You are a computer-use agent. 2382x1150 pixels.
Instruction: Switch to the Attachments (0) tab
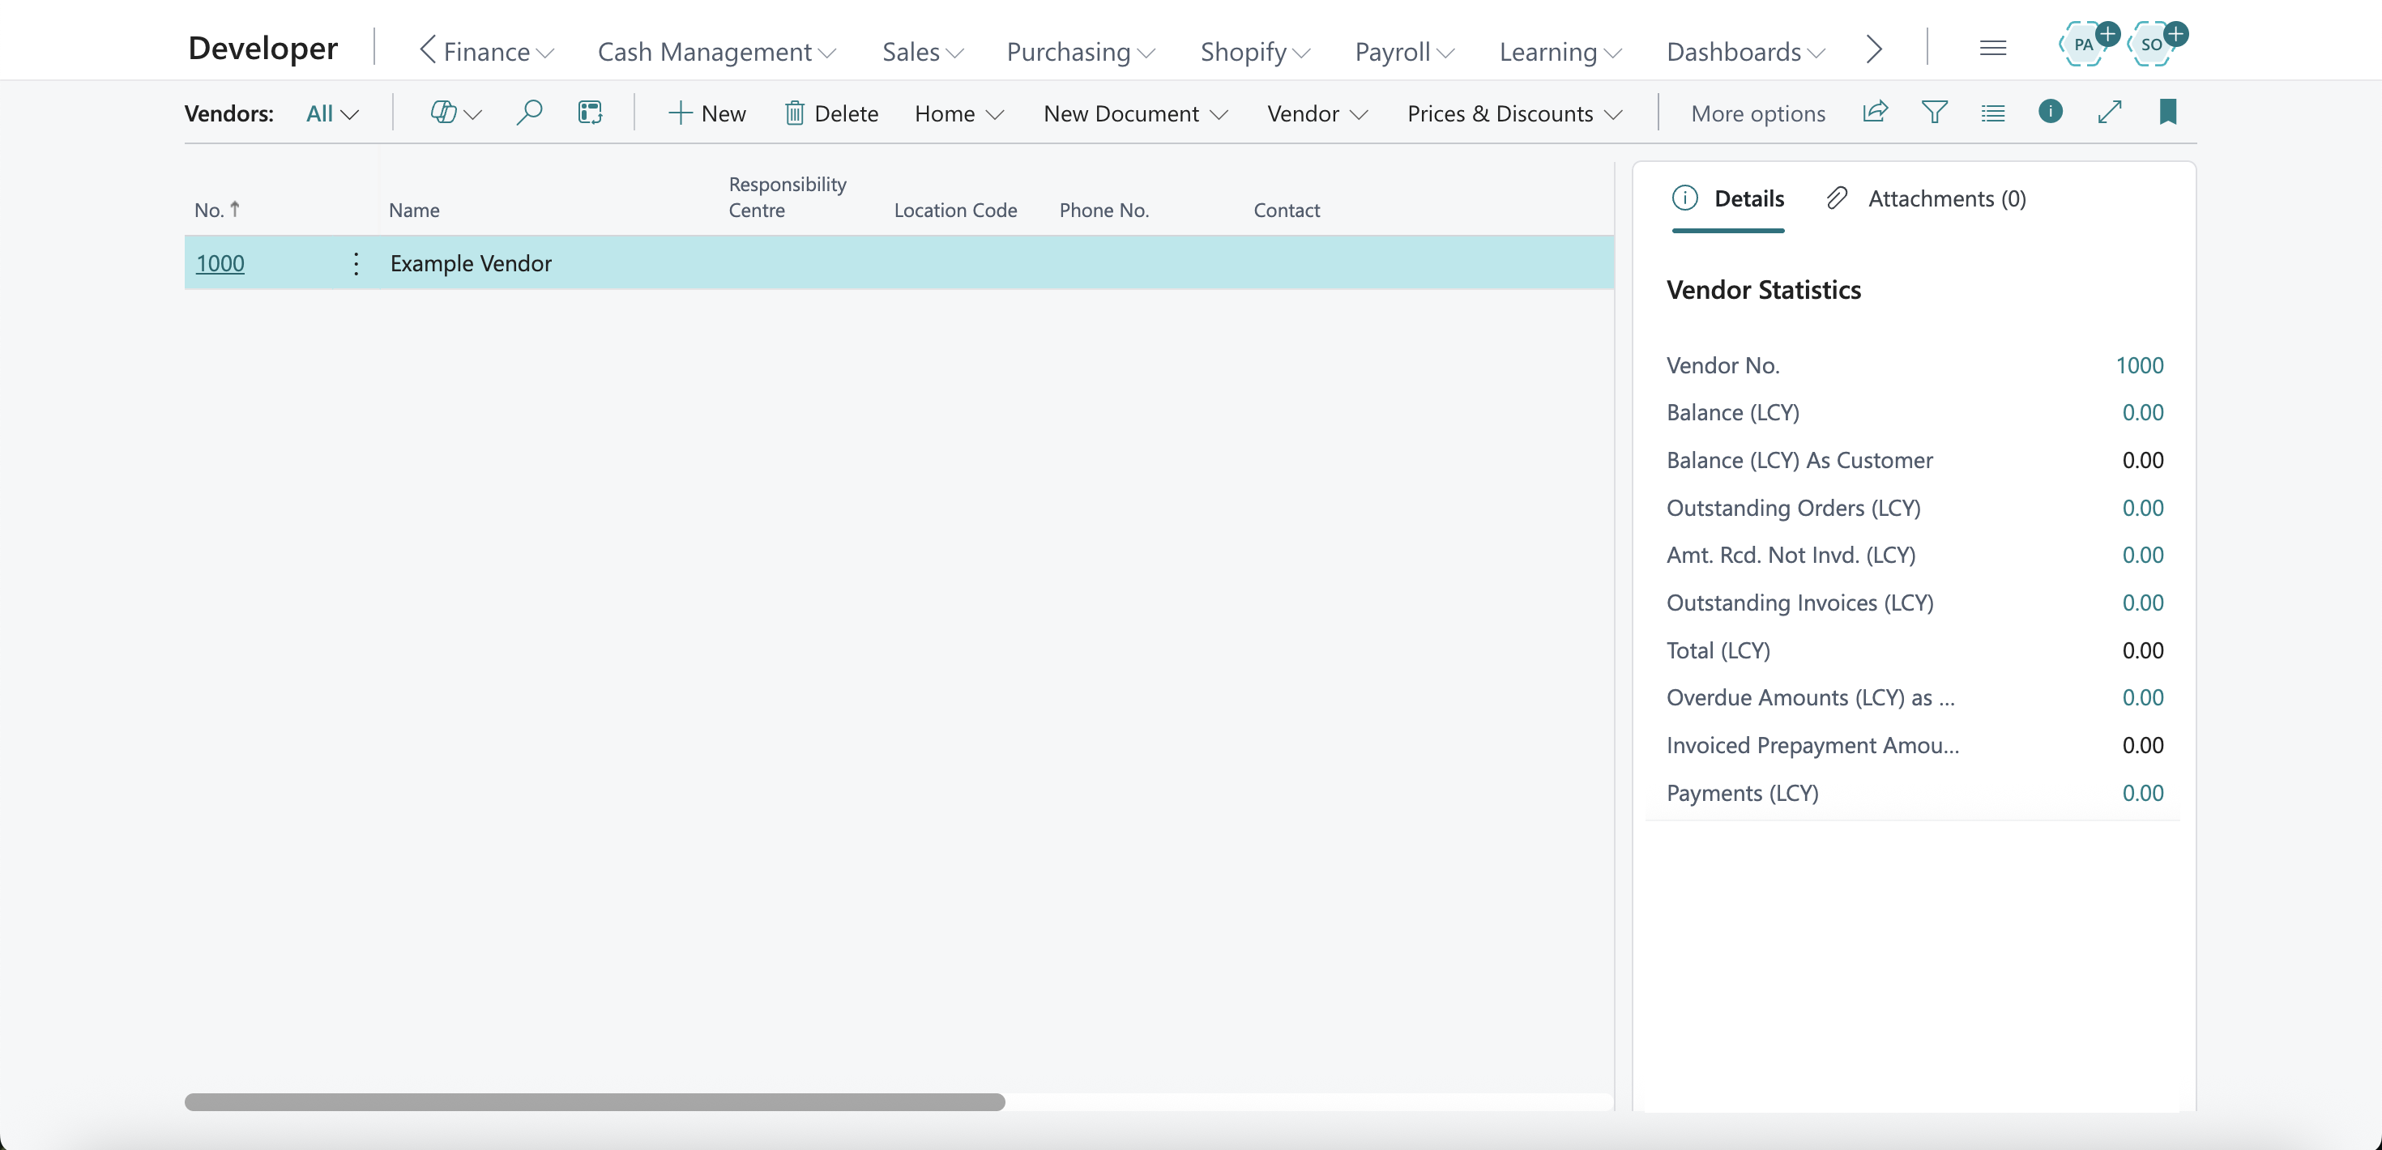1927,198
